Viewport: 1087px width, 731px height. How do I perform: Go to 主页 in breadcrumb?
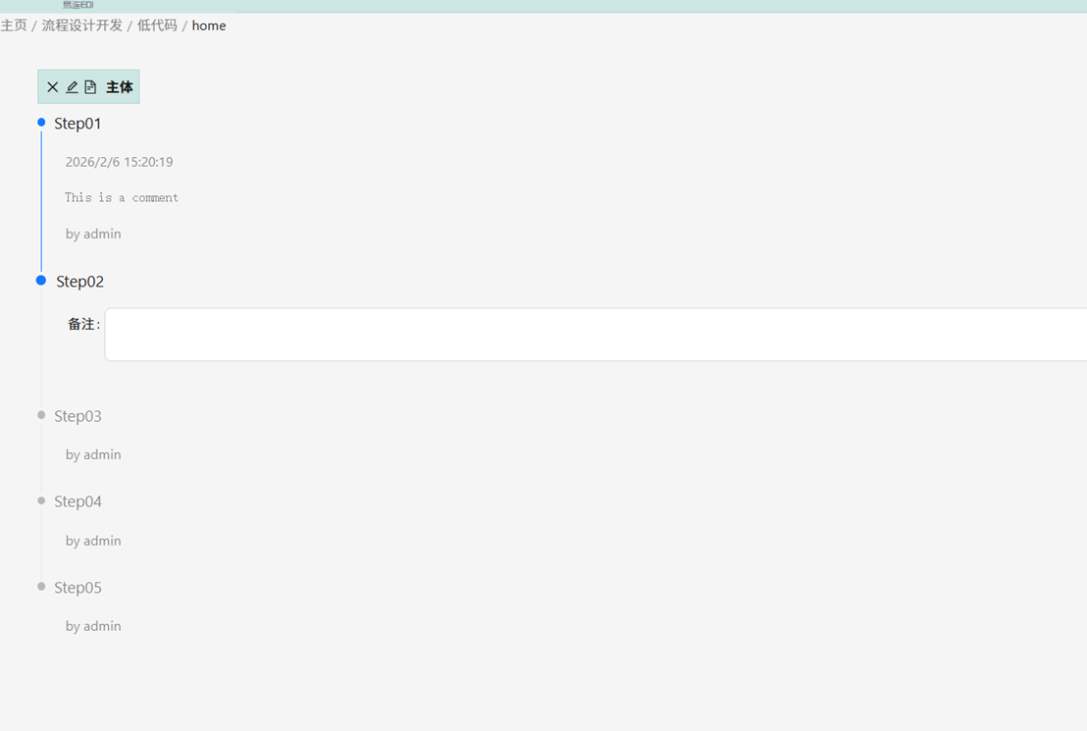[x=14, y=26]
